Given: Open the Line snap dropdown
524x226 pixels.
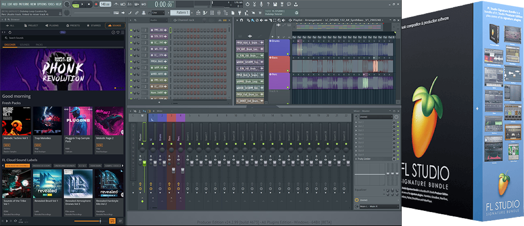Looking at the screenshot, I should click(x=158, y=12).
